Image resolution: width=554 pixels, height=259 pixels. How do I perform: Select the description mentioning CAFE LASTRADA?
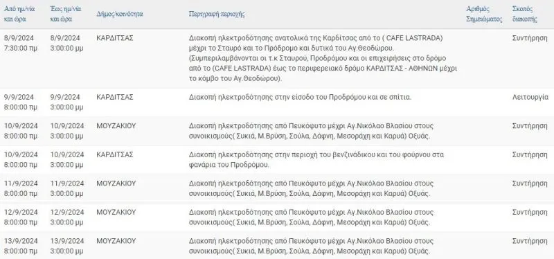pos(323,58)
